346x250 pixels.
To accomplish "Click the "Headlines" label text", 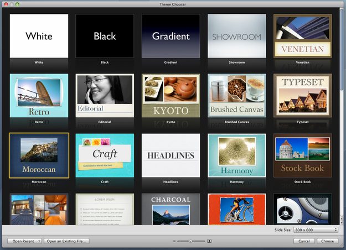I will coord(171,182).
